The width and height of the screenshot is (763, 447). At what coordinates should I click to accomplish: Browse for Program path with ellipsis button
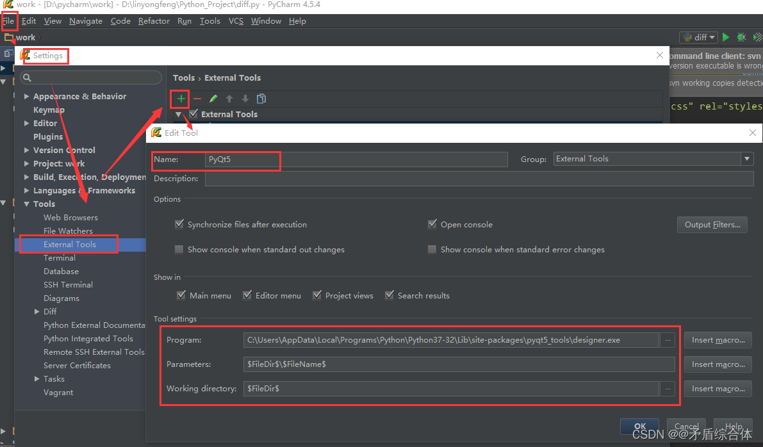(x=668, y=340)
